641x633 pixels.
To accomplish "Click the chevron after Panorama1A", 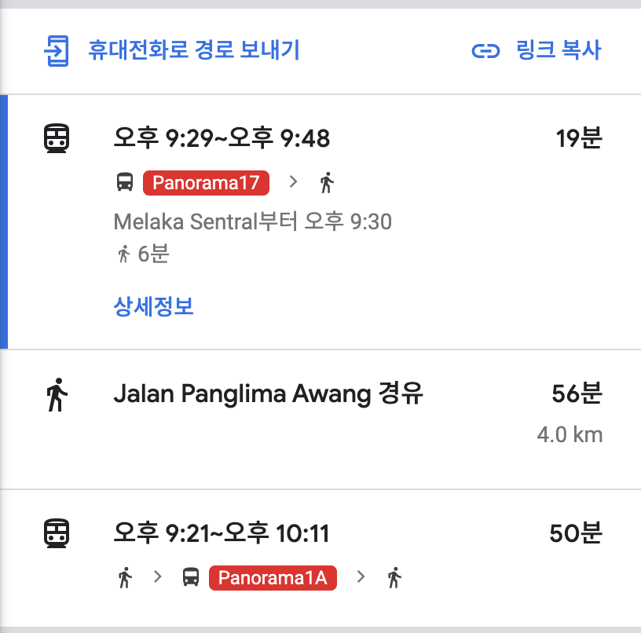I will click(x=361, y=577).
